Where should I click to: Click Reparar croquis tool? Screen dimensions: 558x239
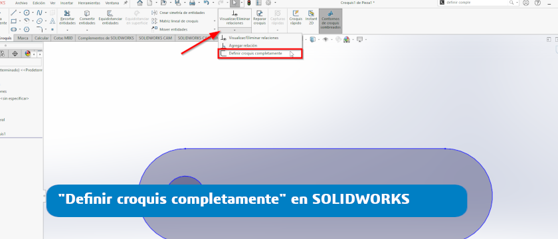pos(260,18)
